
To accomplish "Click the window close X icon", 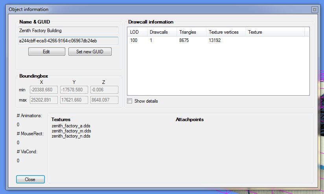I will coord(314,9).
